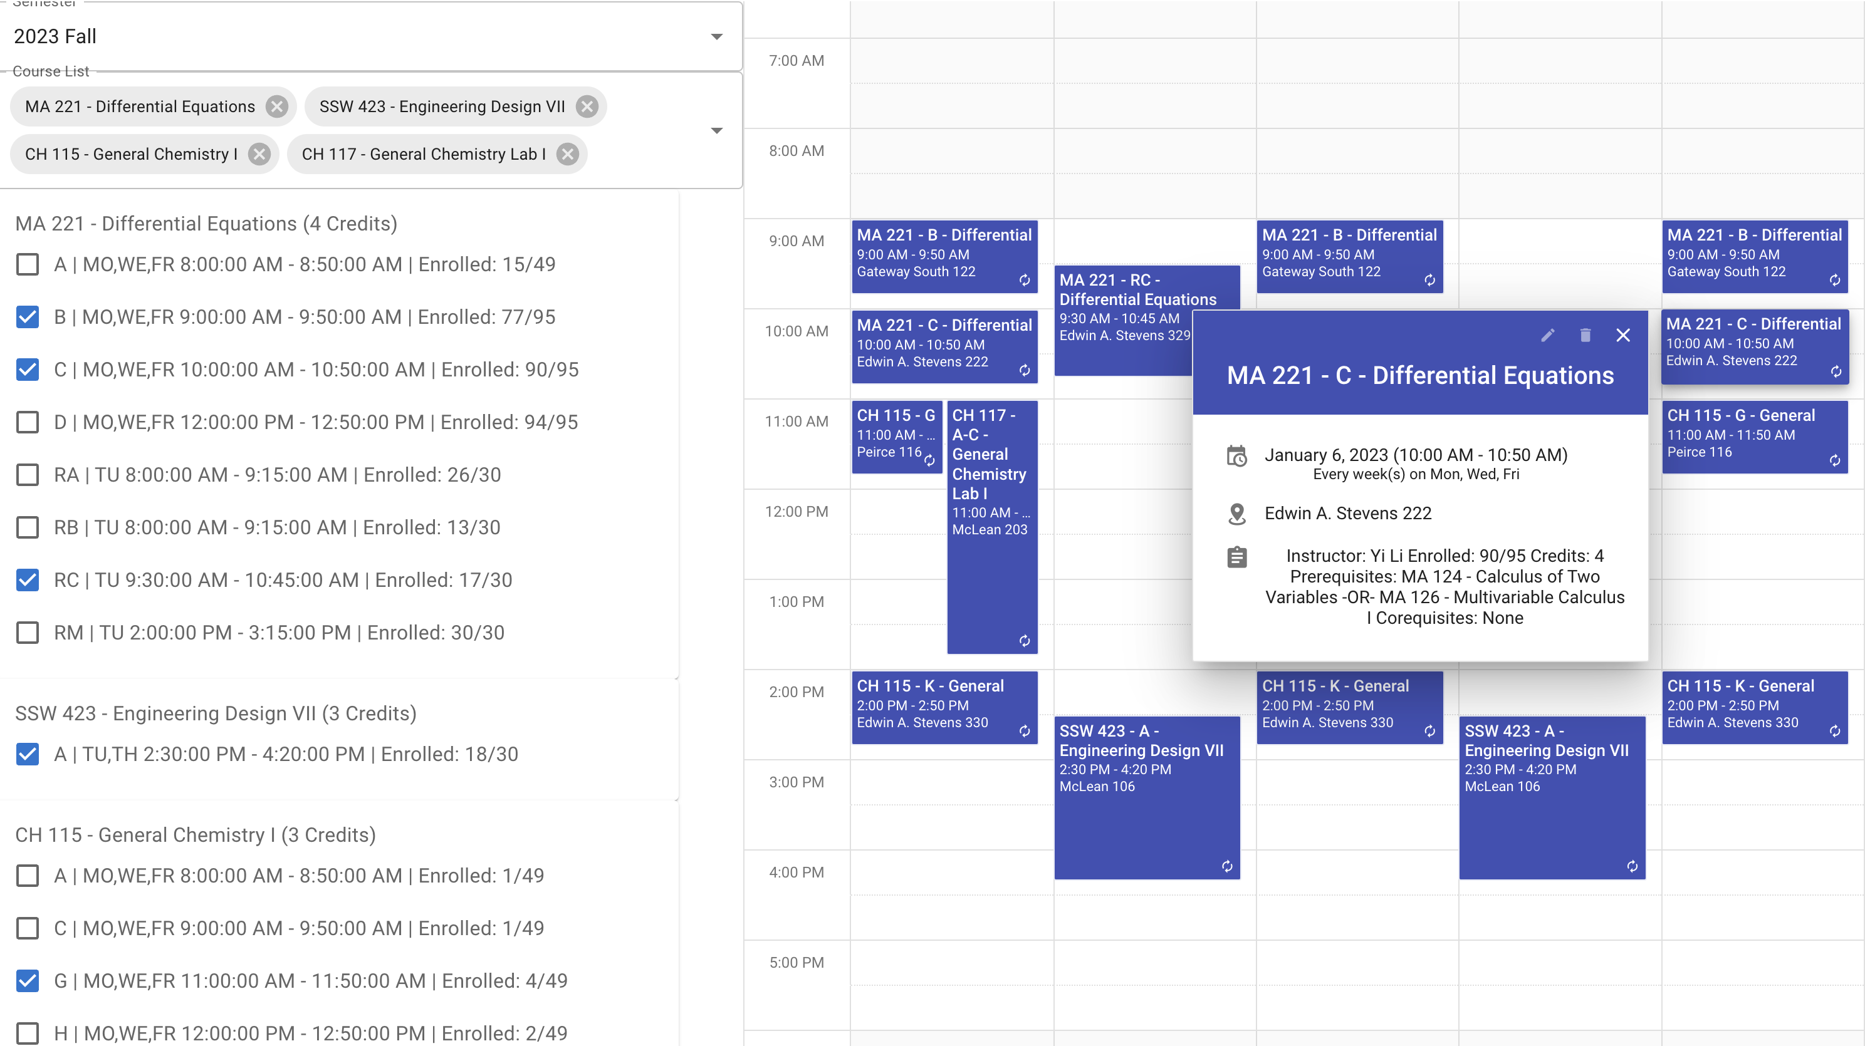Click sync icon on Friday CH 115 - G event
The image size is (1865, 1046).
(x=1837, y=460)
